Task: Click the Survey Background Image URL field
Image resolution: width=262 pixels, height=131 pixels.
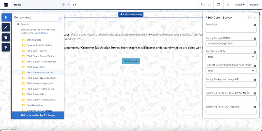Action: click(x=231, y=85)
